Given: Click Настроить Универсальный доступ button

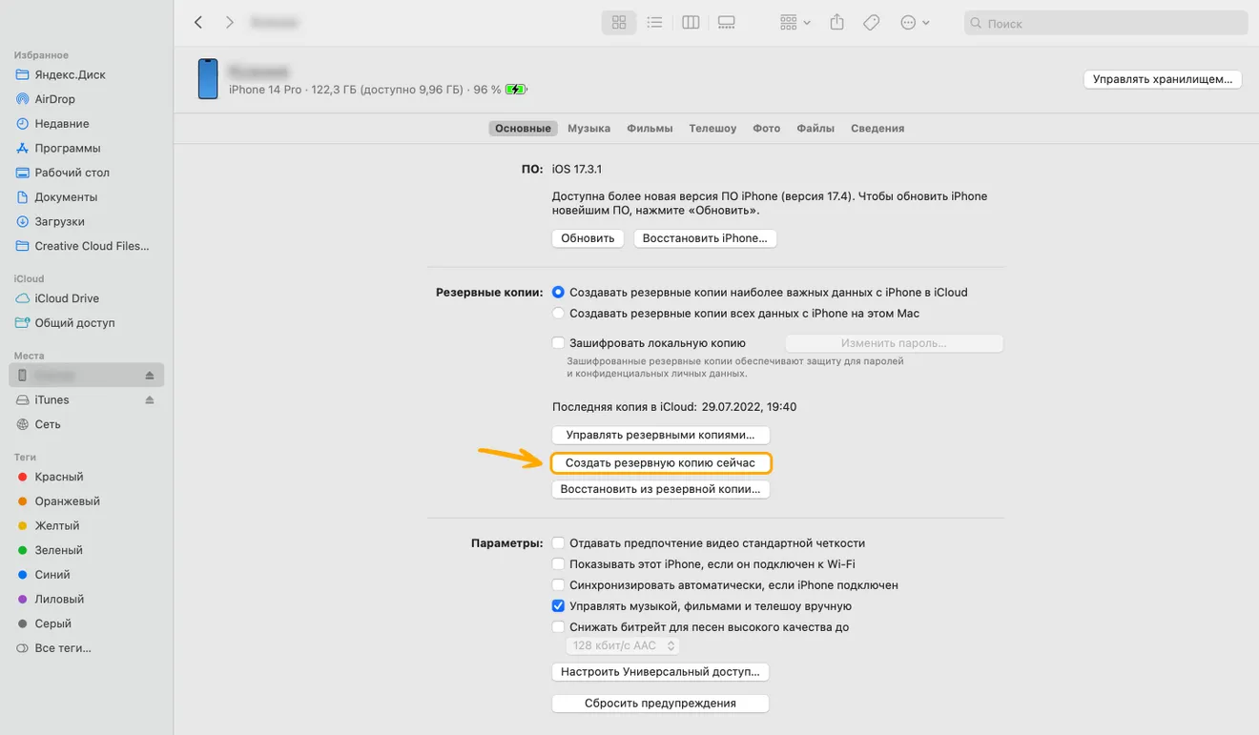Looking at the screenshot, I should pos(661,672).
